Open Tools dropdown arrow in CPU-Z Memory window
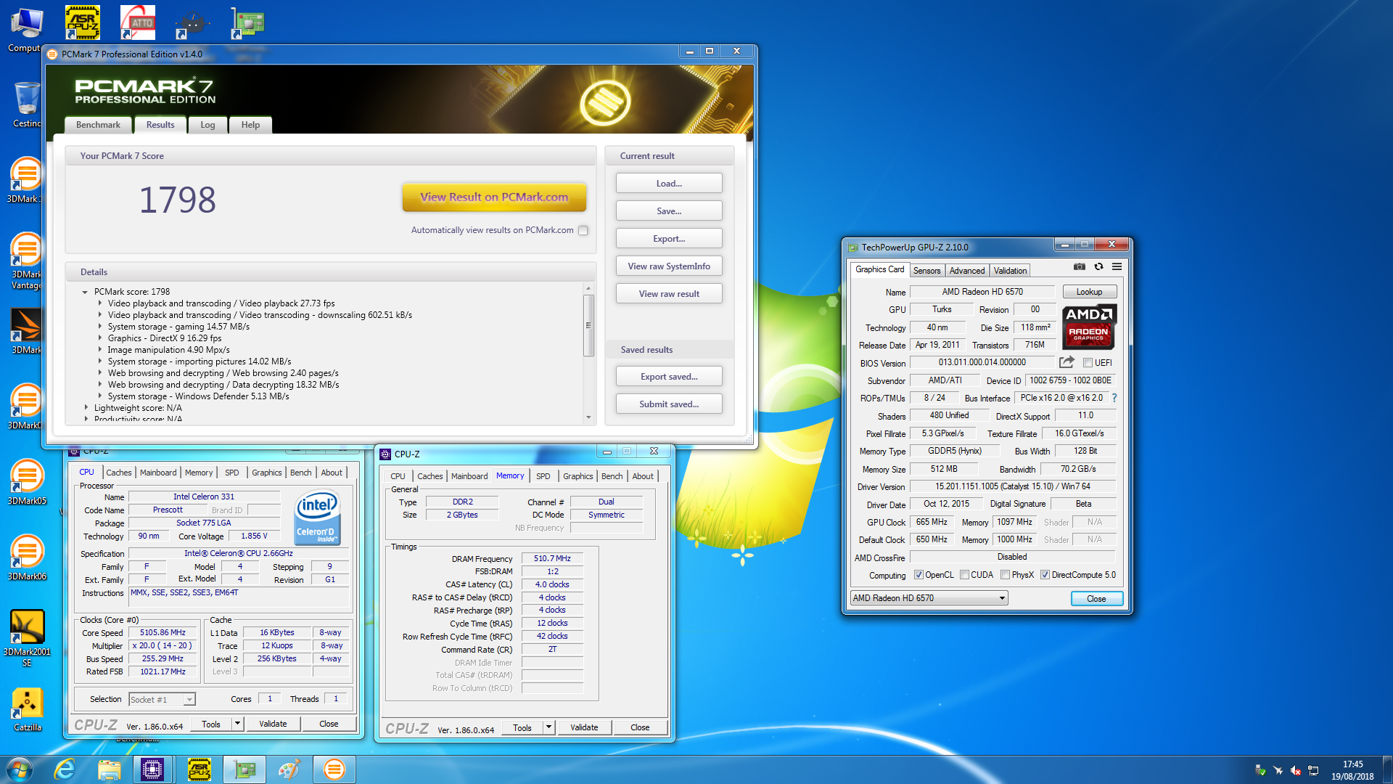Image resolution: width=1393 pixels, height=784 pixels. 548,727
